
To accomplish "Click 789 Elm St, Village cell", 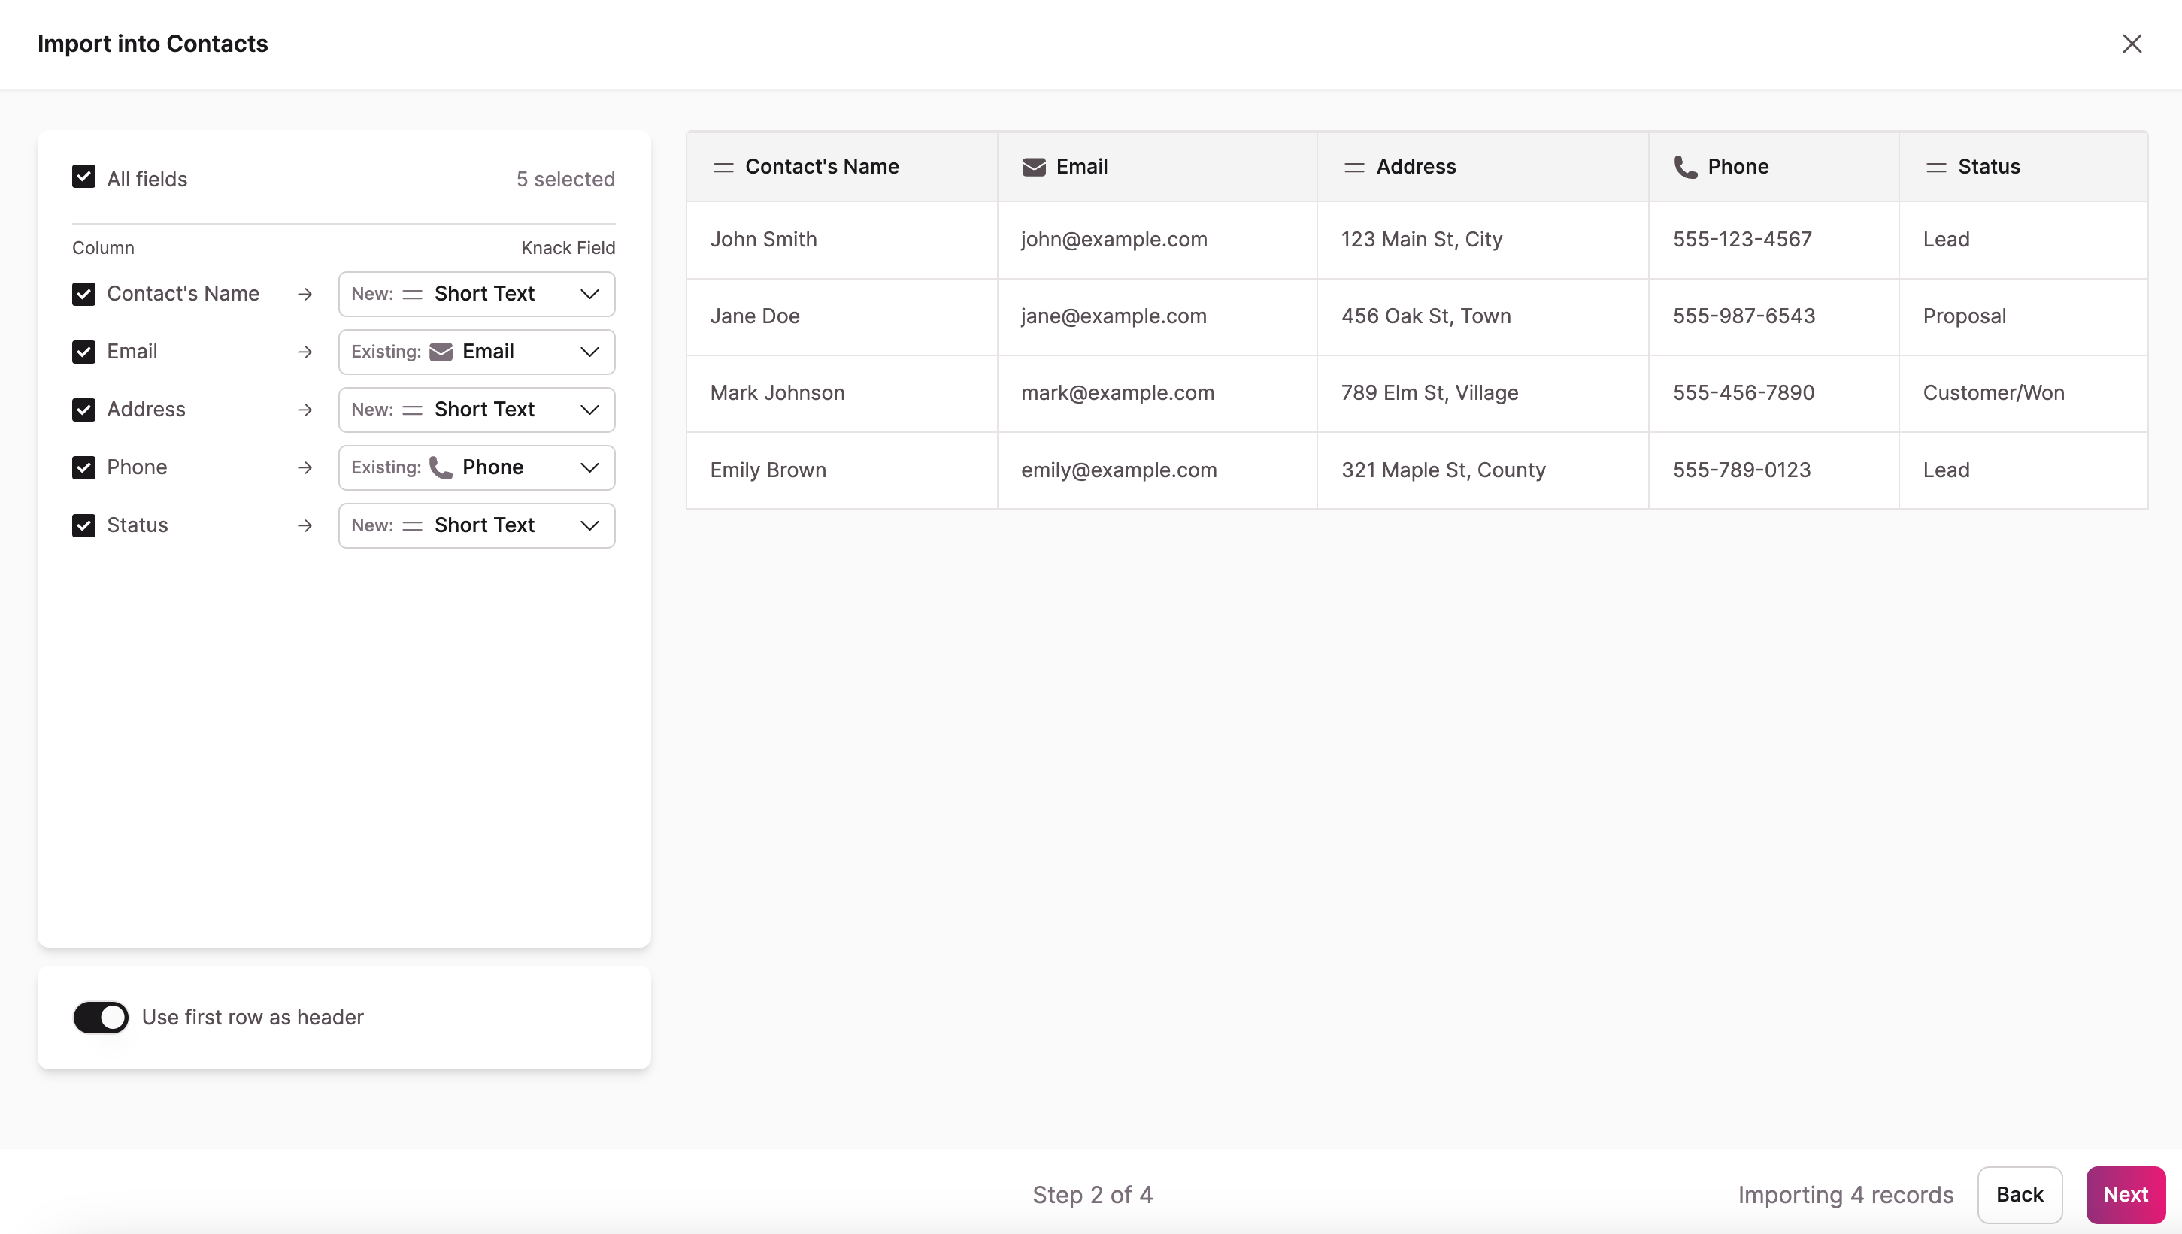I will pyautogui.click(x=1483, y=393).
